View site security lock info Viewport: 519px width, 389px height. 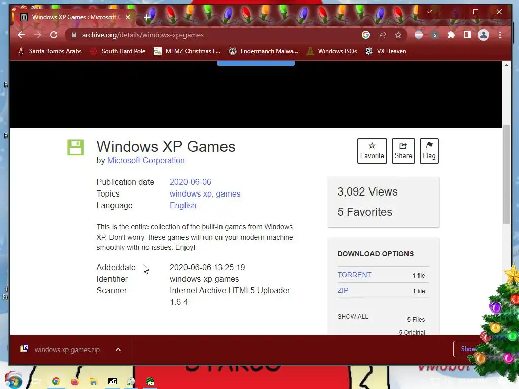tap(74, 35)
